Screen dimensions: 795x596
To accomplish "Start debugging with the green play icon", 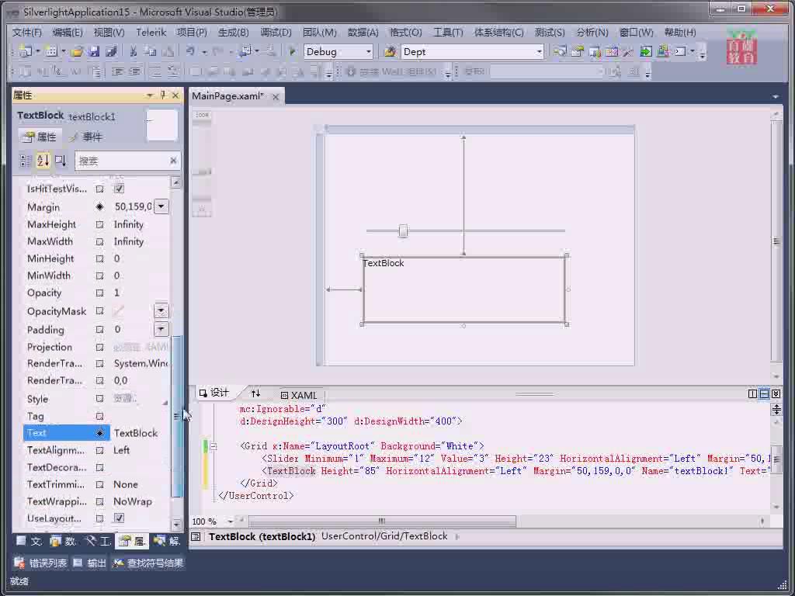I will 292,51.
